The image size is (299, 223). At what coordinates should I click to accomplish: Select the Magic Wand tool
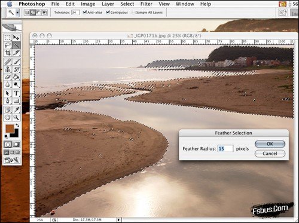(16, 45)
